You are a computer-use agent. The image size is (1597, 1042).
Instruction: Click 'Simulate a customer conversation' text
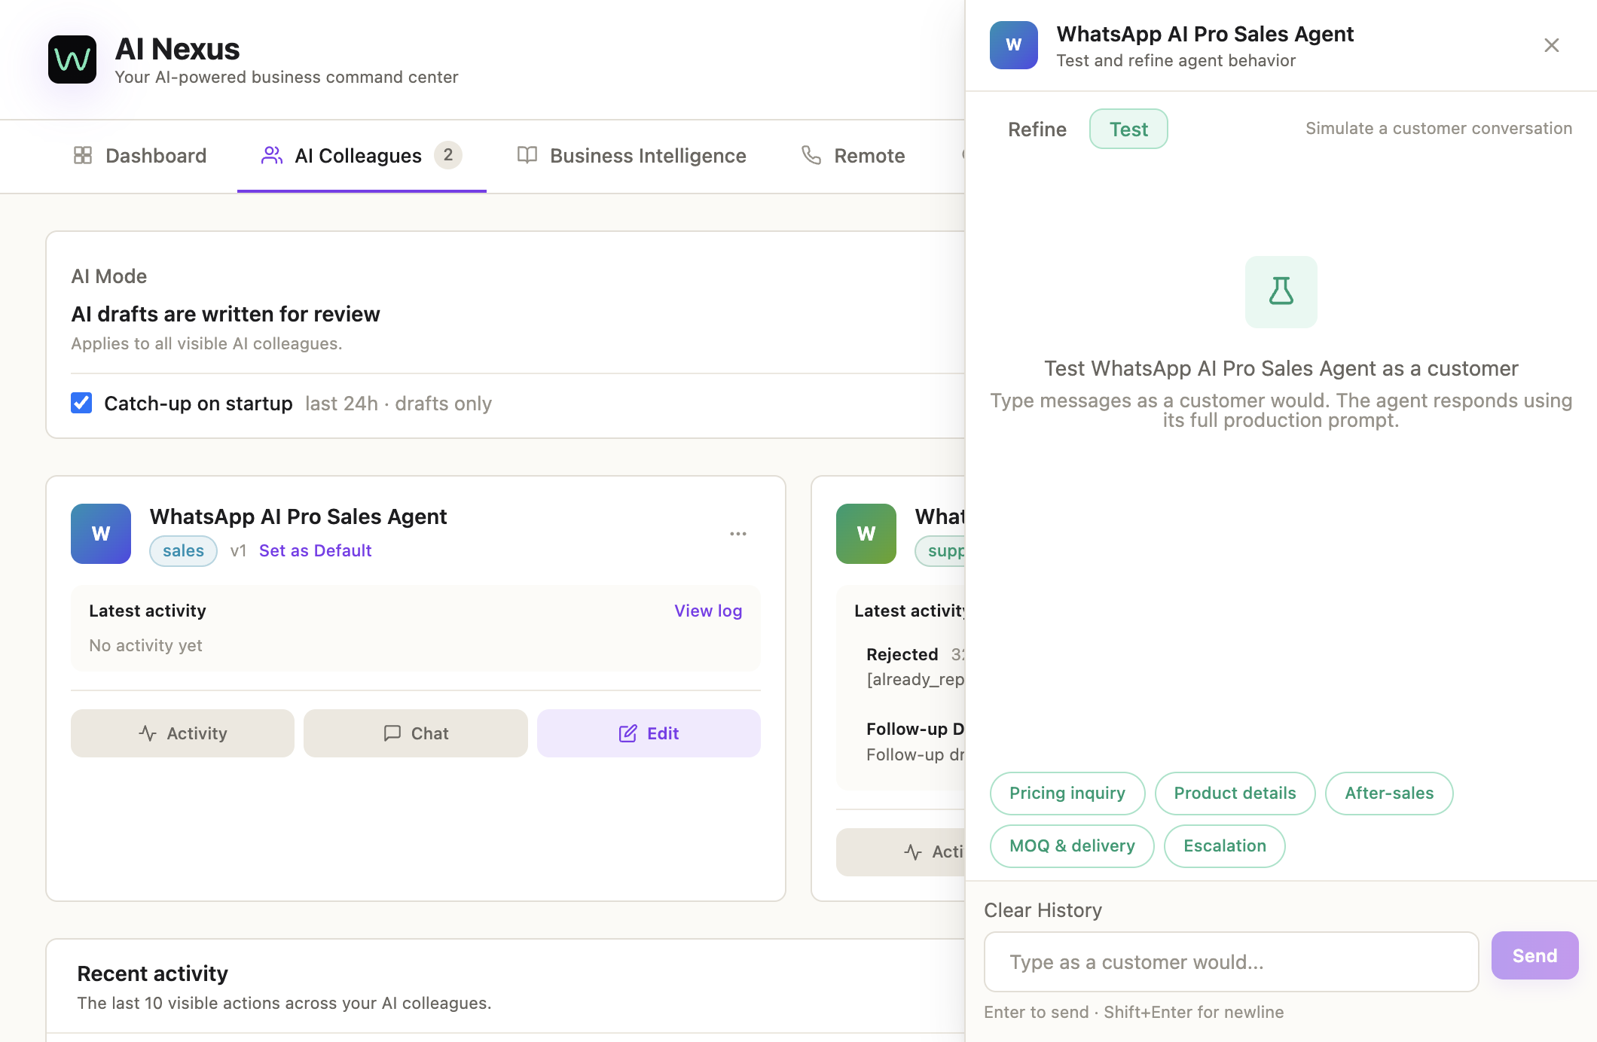click(1439, 128)
